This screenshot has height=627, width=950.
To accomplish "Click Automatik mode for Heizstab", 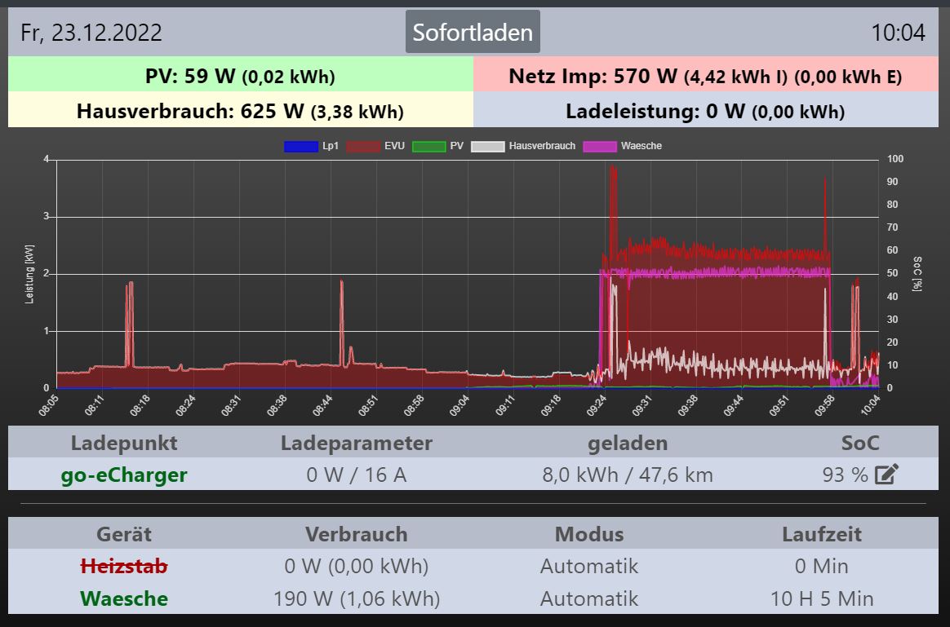I will click(588, 566).
